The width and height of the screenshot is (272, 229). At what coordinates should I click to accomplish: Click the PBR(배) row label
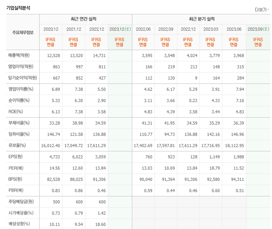point(16,190)
